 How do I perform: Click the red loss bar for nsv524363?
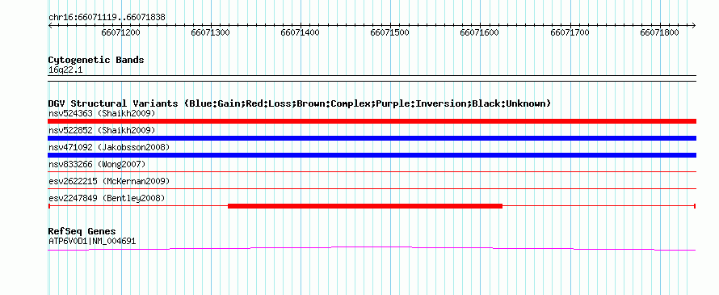372,121
